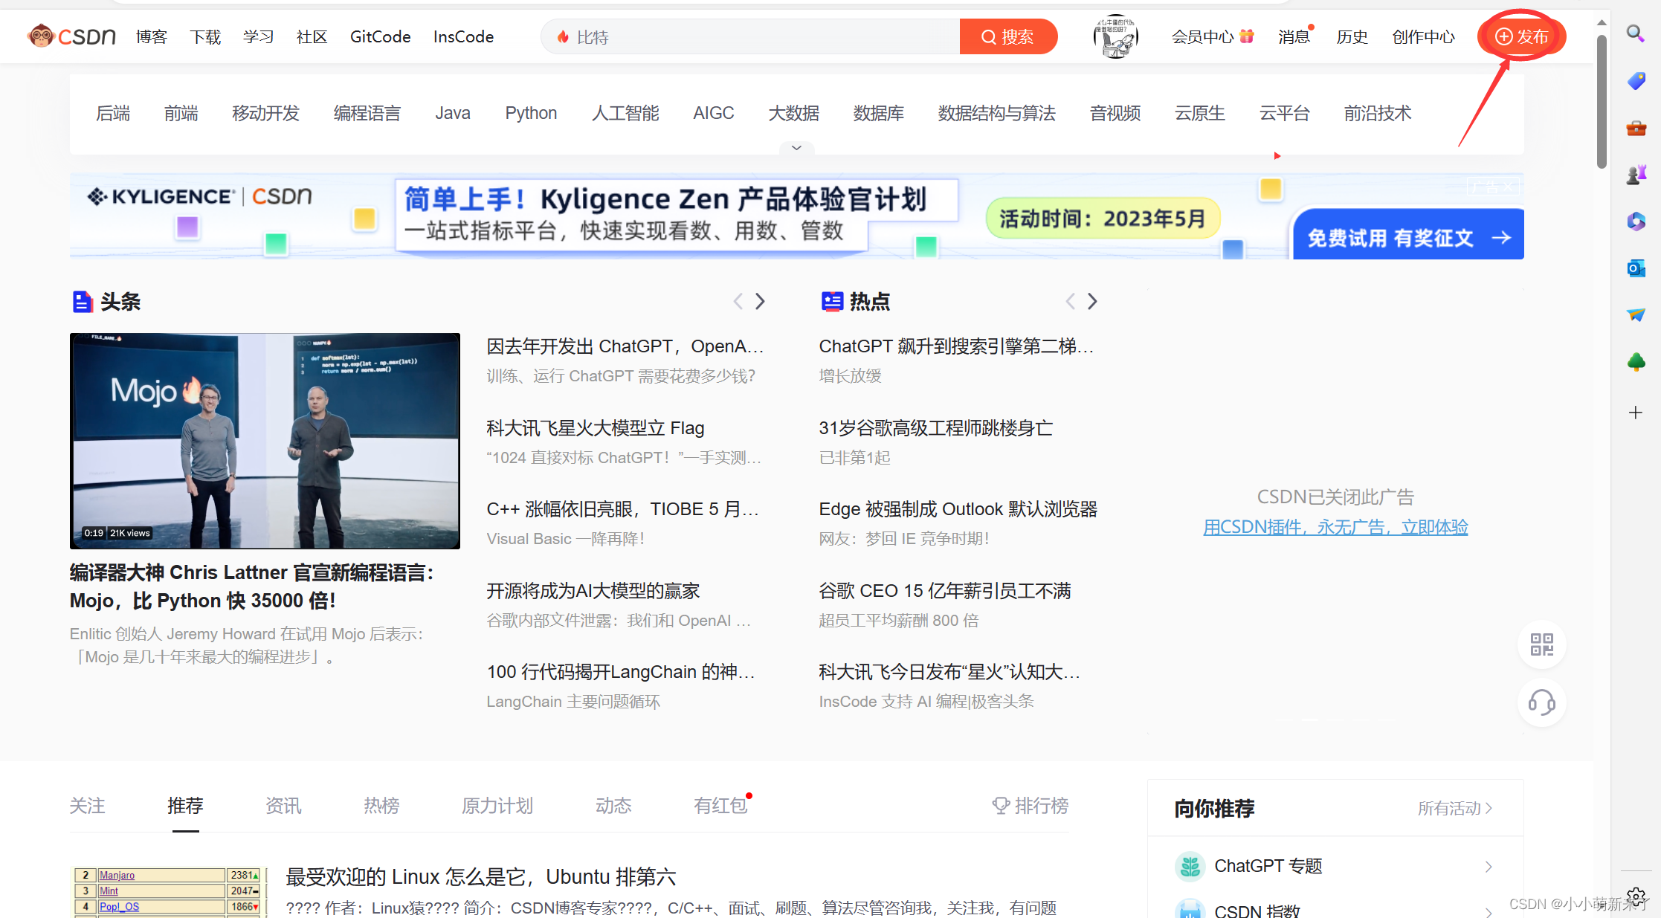This screenshot has width=1661, height=918.
Task: Select the 后端 category
Action: [x=113, y=113]
